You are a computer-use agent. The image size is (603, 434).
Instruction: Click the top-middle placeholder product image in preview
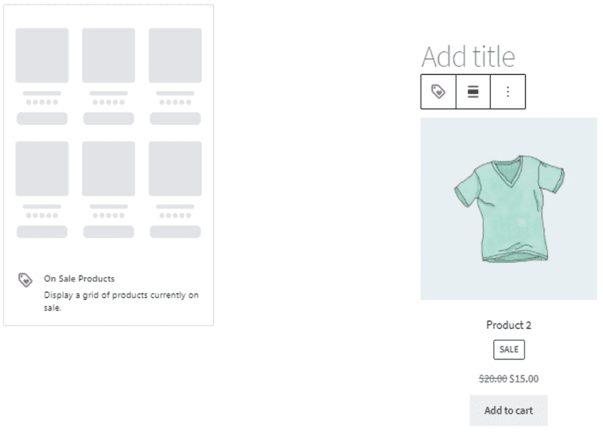click(x=108, y=55)
